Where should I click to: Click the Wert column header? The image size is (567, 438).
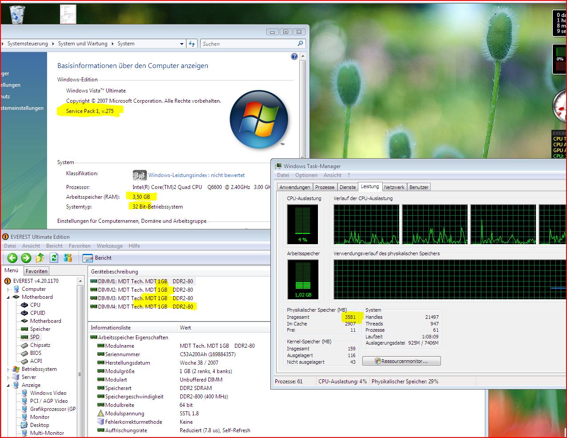[x=224, y=328]
